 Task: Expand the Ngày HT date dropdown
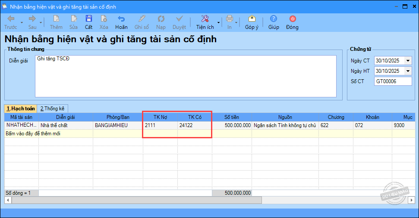coord(408,71)
